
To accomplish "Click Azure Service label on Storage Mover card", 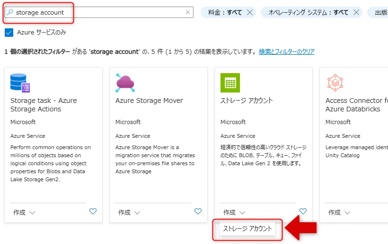I will click(x=132, y=136).
